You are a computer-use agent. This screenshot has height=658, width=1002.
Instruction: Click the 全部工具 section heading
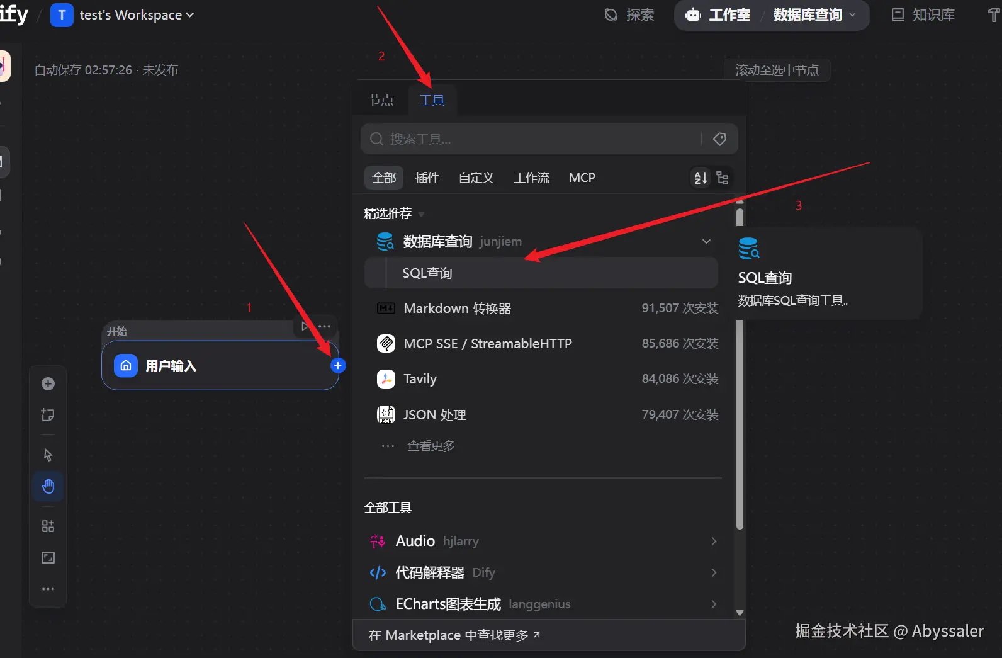point(388,508)
